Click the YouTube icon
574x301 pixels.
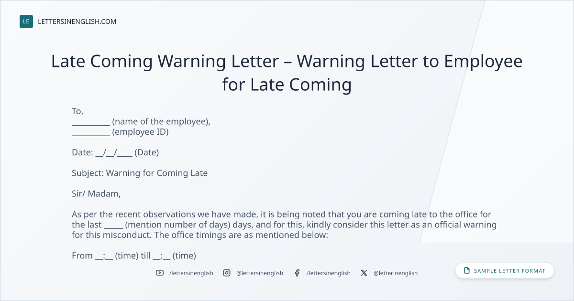160,273
